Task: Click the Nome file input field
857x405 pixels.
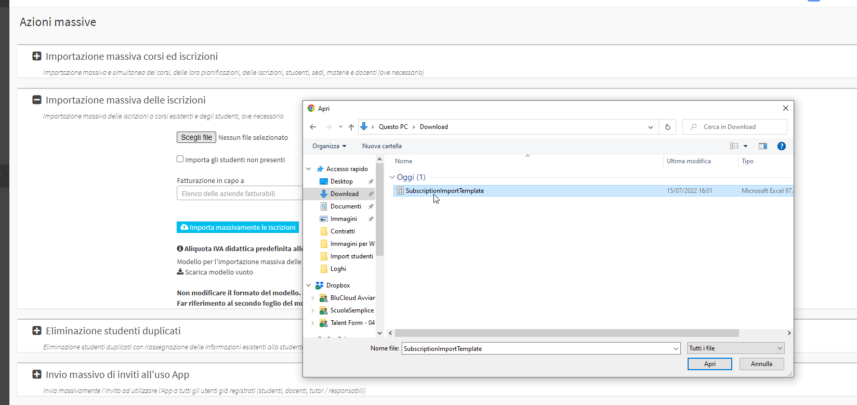Action: (x=536, y=348)
